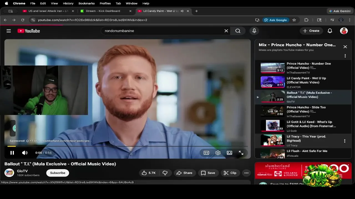The image size is (355, 199).
Task: Open Mix playlist options menu
Action: (x=345, y=56)
